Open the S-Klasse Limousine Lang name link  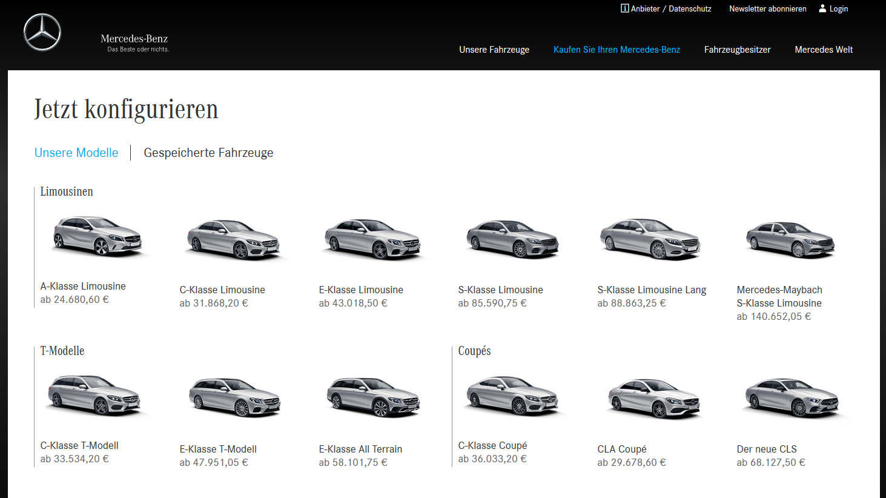click(x=652, y=290)
